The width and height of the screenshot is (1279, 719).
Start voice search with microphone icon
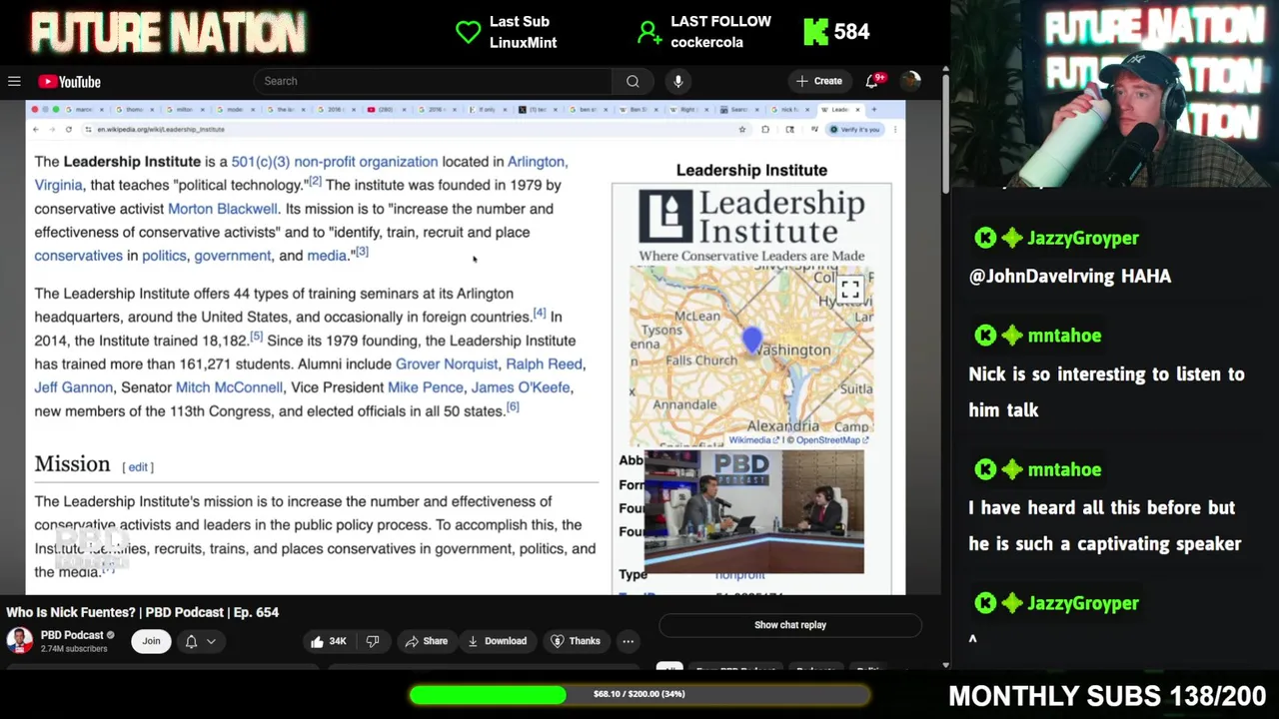coord(677,81)
